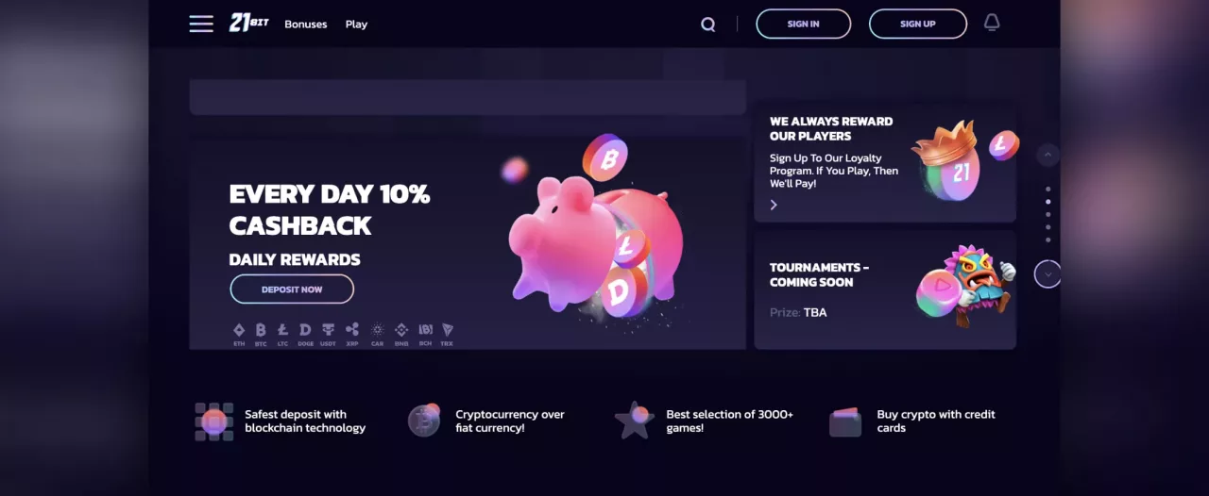Open the Bonuses menu item
1209x496 pixels.
pyautogui.click(x=306, y=25)
